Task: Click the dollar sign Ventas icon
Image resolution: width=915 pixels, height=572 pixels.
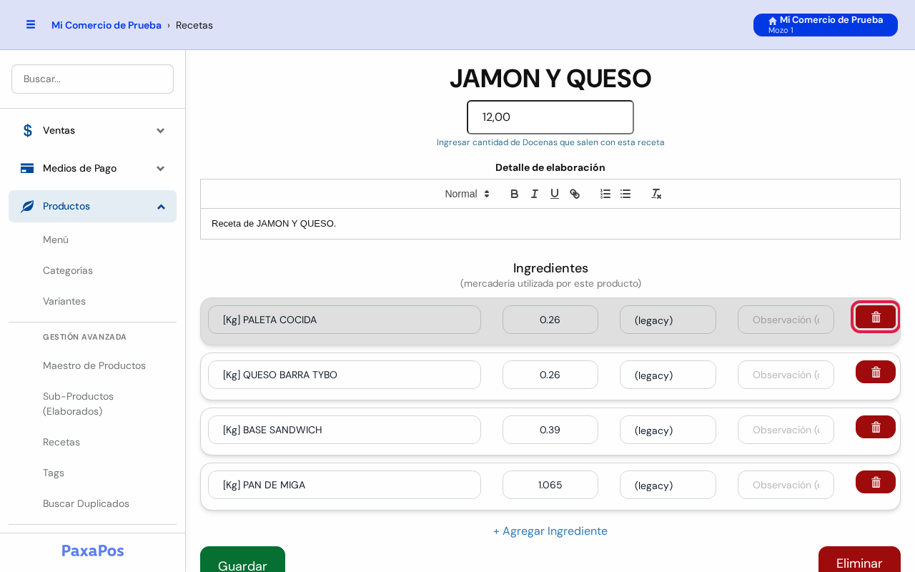Action: point(28,130)
